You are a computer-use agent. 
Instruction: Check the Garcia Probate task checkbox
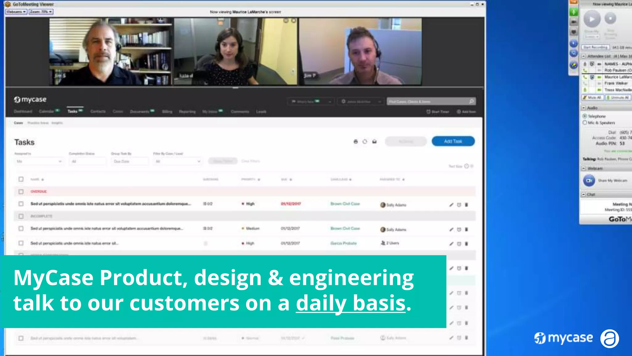(x=21, y=243)
